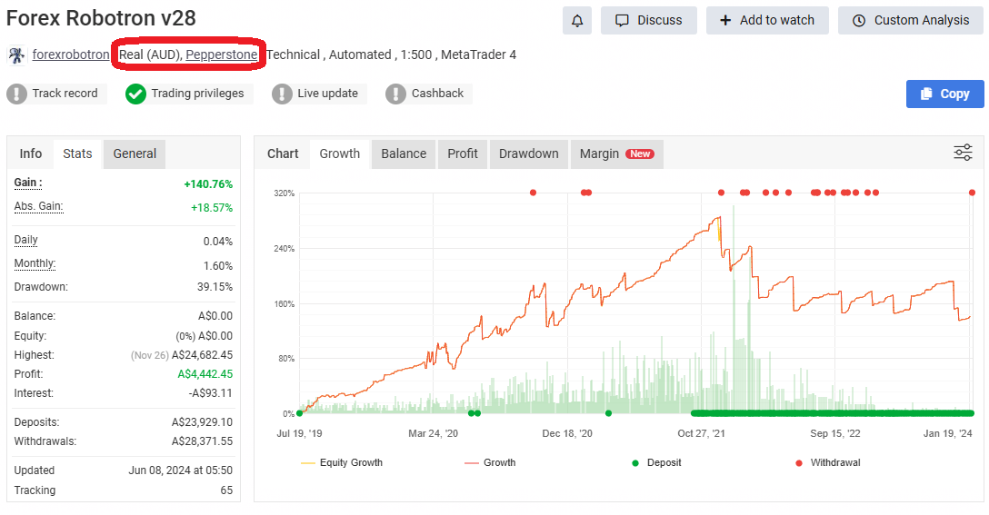This screenshot has width=989, height=515.
Task: Switch to the General stats tab
Action: pos(135,154)
